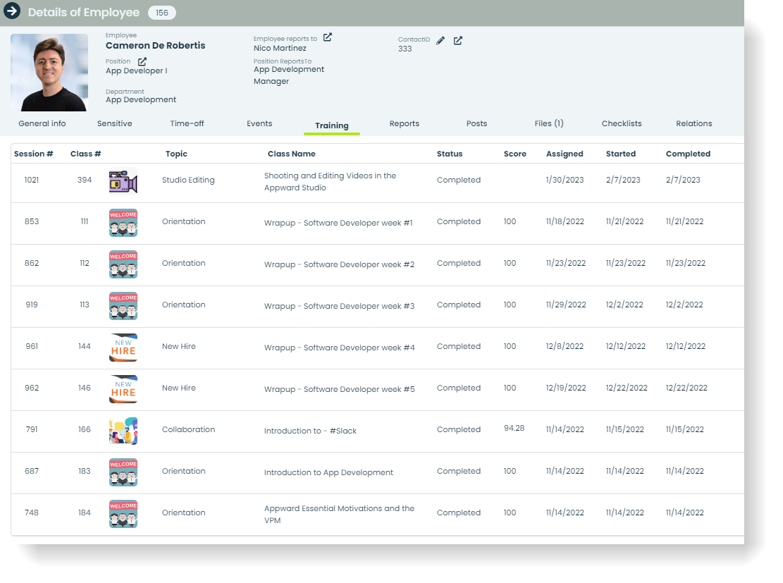Open the Employee reports to external link
Viewport: 783px width, 583px height.
tap(326, 37)
